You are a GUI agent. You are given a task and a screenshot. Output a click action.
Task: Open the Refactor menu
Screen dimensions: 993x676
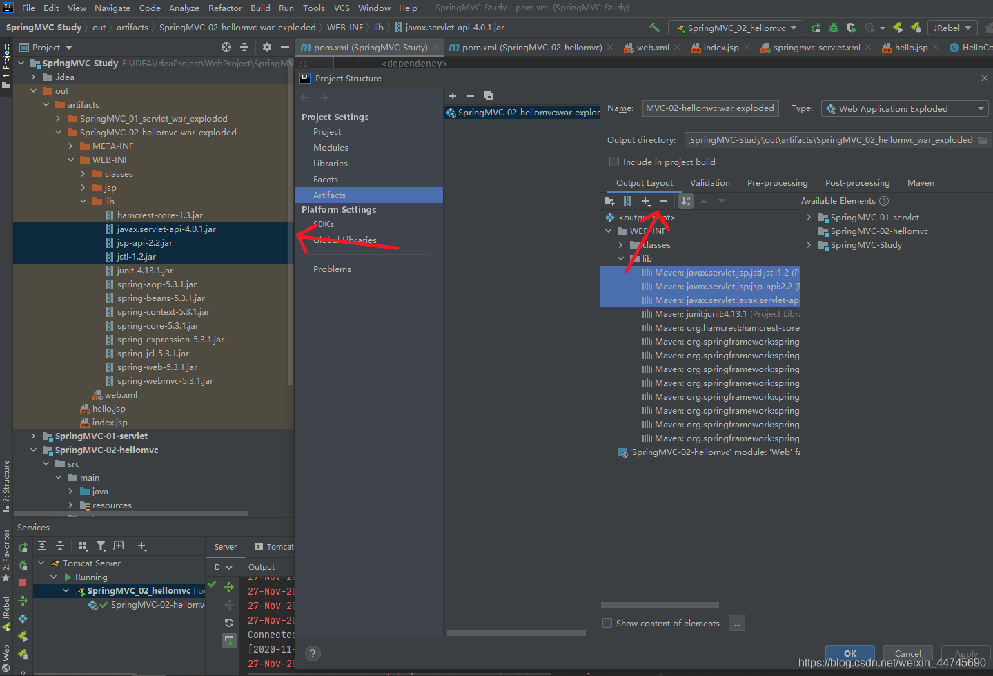225,8
